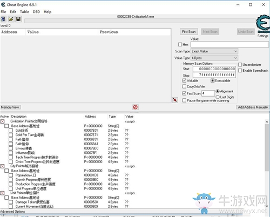
Task: Select the Alignment radio button
Action: pos(218,91)
